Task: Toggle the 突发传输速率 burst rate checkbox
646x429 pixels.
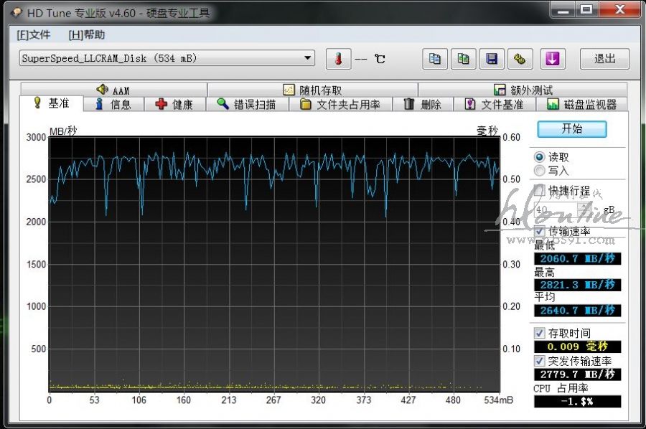Action: click(x=540, y=361)
